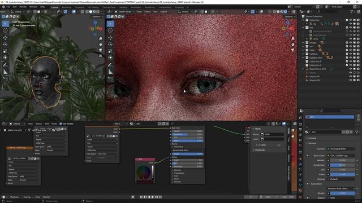Viewport: 362px width, 203px height.
Task: Click the navigation gizmo in right viewport
Action: point(288,28)
